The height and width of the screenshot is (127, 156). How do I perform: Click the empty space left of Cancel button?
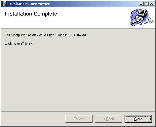(x=33, y=119)
